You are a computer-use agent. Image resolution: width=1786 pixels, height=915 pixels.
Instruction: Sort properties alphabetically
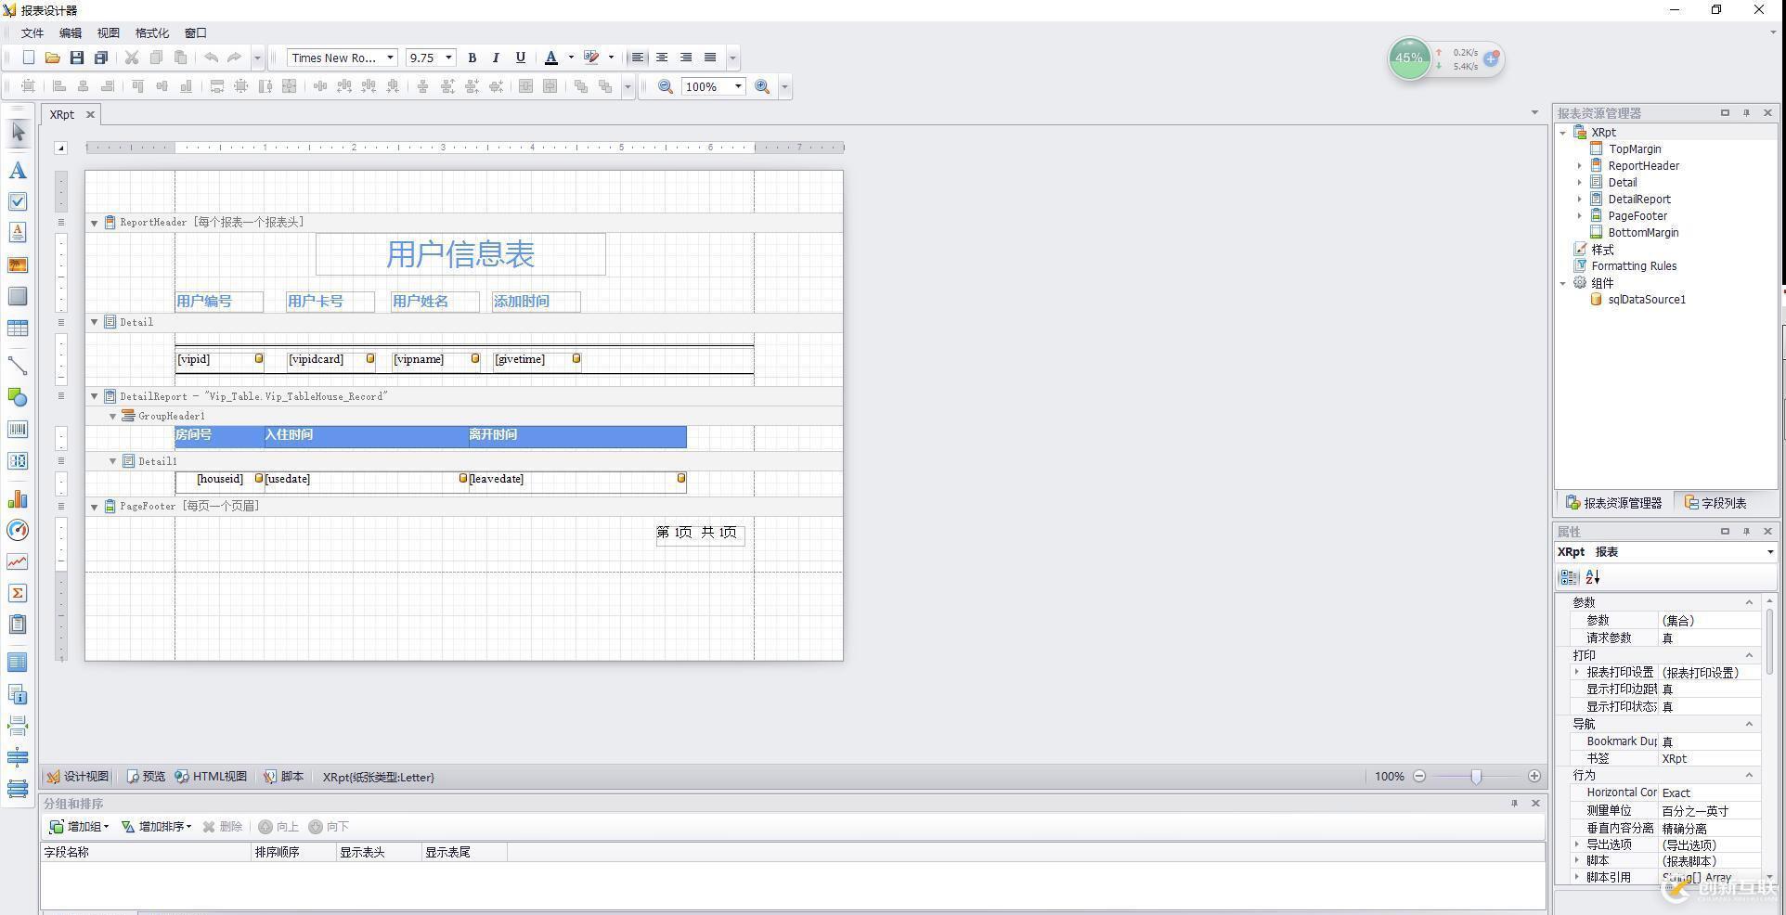[1593, 577]
